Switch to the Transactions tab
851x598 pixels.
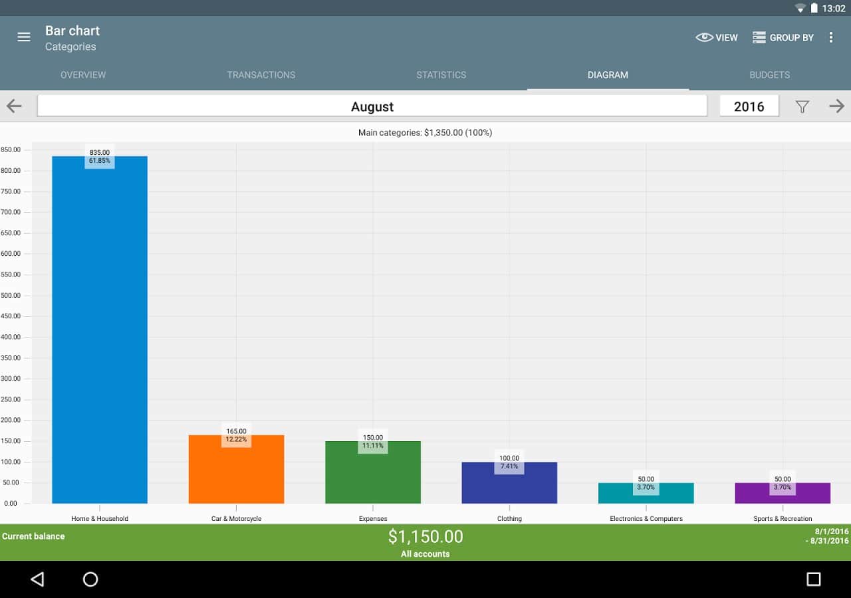pos(261,75)
